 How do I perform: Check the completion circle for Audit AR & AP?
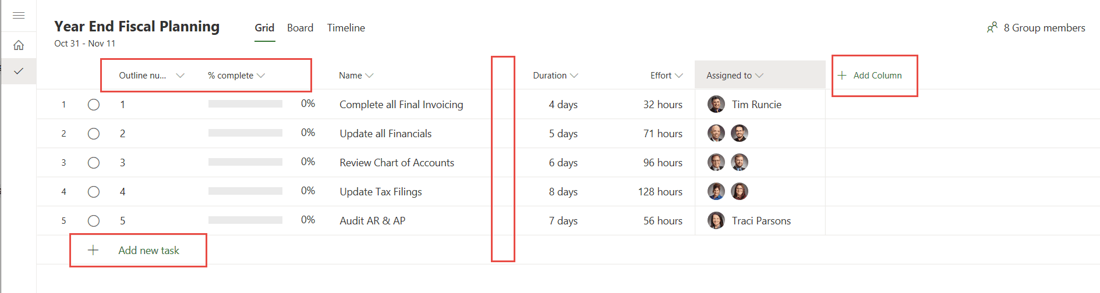tap(94, 221)
